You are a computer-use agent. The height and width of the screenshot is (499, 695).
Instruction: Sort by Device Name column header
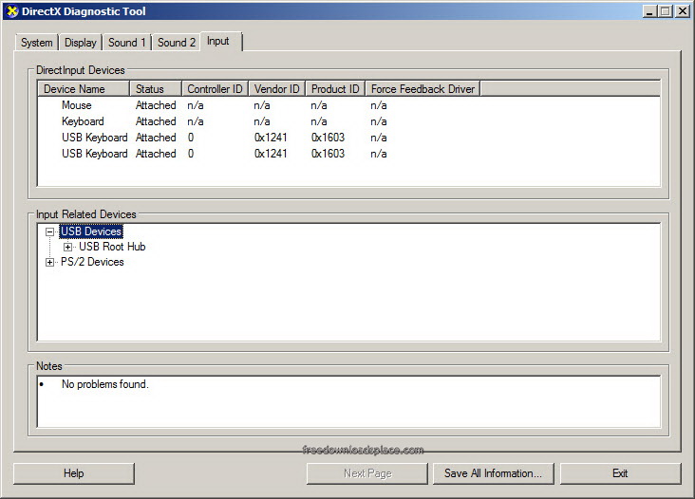pyautogui.click(x=84, y=89)
